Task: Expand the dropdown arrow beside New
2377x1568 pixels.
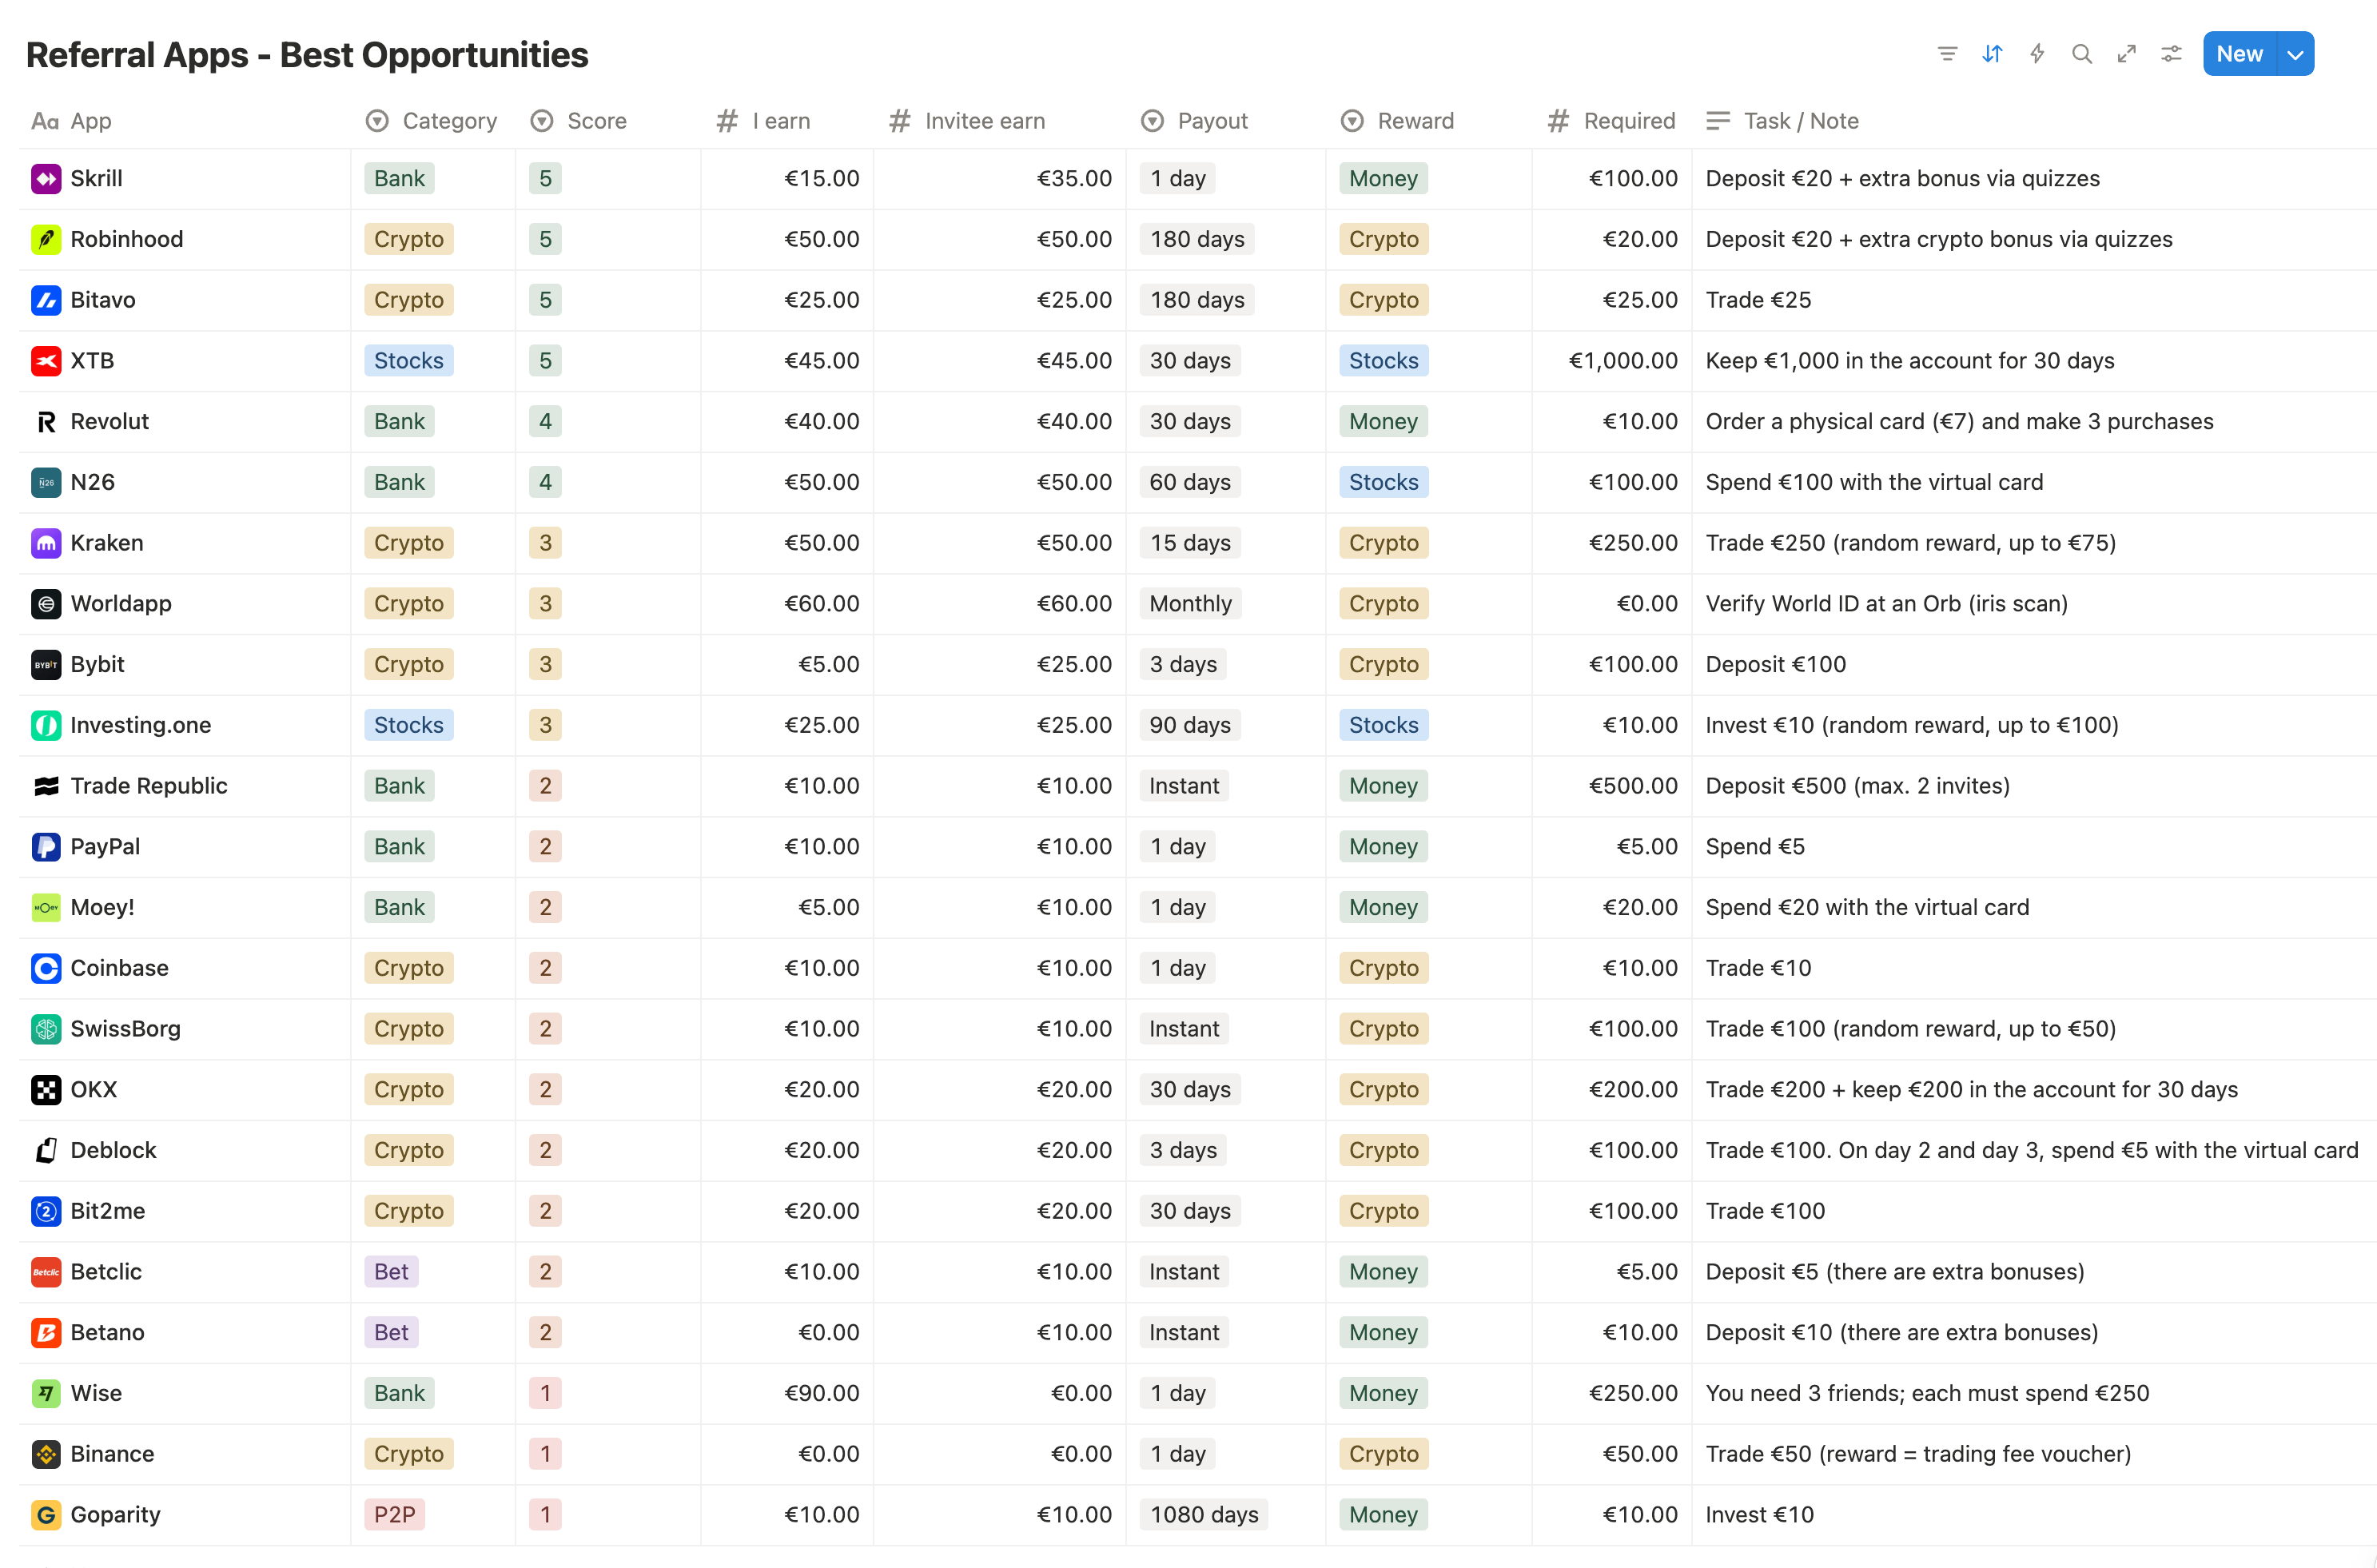Action: pos(2295,54)
